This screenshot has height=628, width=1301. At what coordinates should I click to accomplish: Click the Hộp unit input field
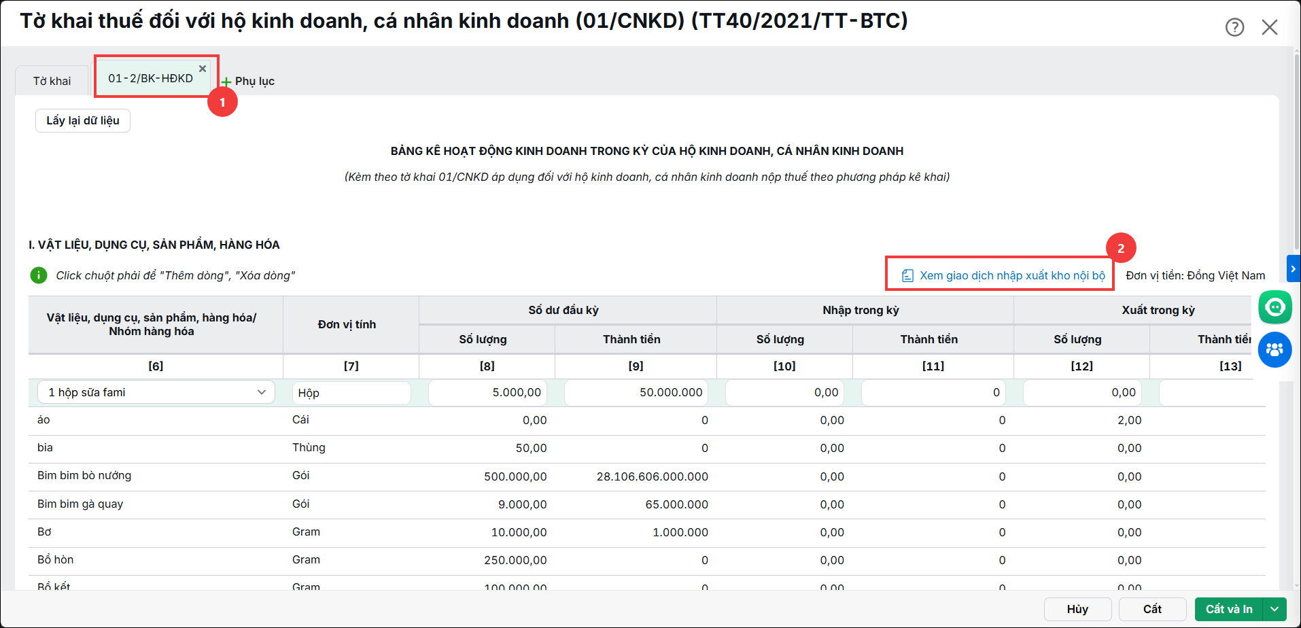(351, 393)
